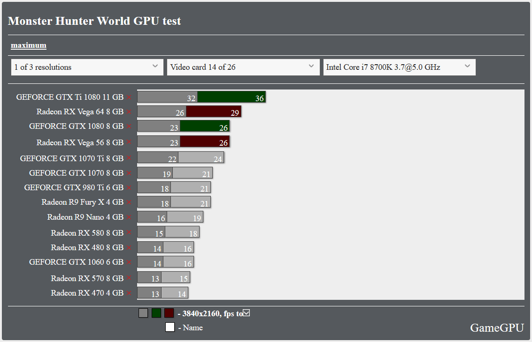
Task: Select the 'maximum' settings tab
Action: point(29,45)
